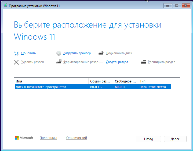Minimize the Windows 11 setup window

168,6
